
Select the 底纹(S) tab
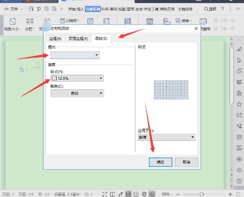click(101, 38)
